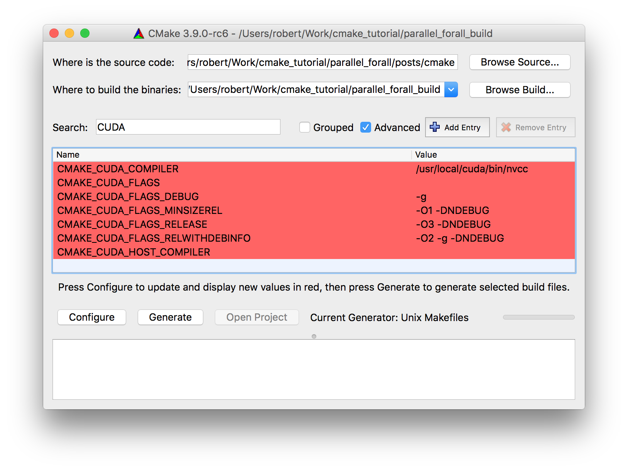
Task: Click inside the CUDA search field
Action: pos(188,127)
